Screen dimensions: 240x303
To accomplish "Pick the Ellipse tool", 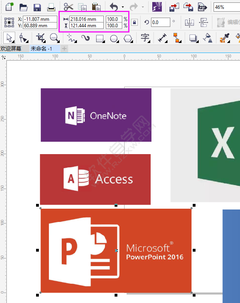I will 114,38.
